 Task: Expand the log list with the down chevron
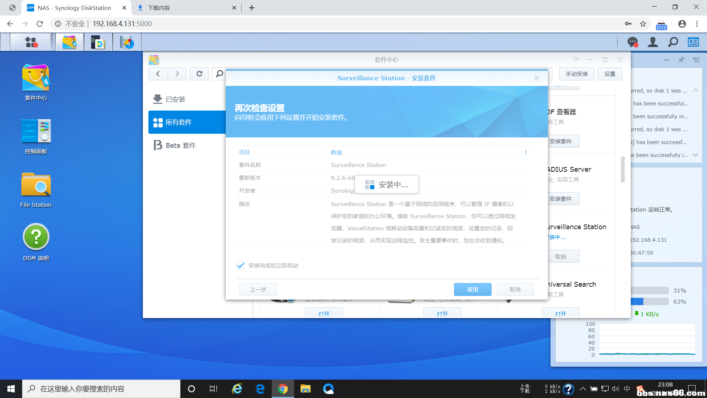(x=696, y=155)
